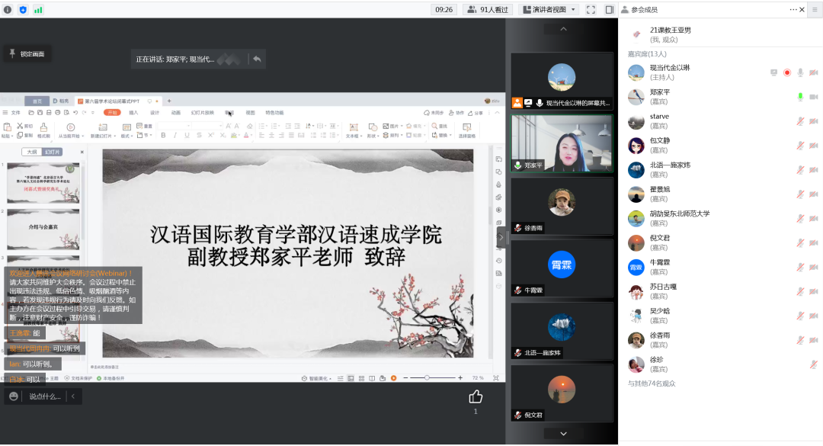The height and width of the screenshot is (446, 823).
Task: Toggle the camera icon for 现当代金以琳
Action: click(813, 73)
